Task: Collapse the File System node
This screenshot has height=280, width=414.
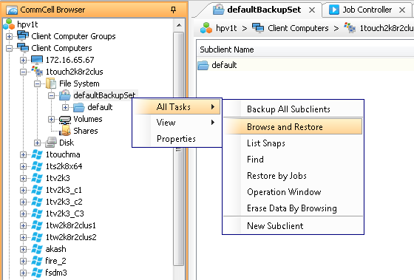Action: [37, 84]
